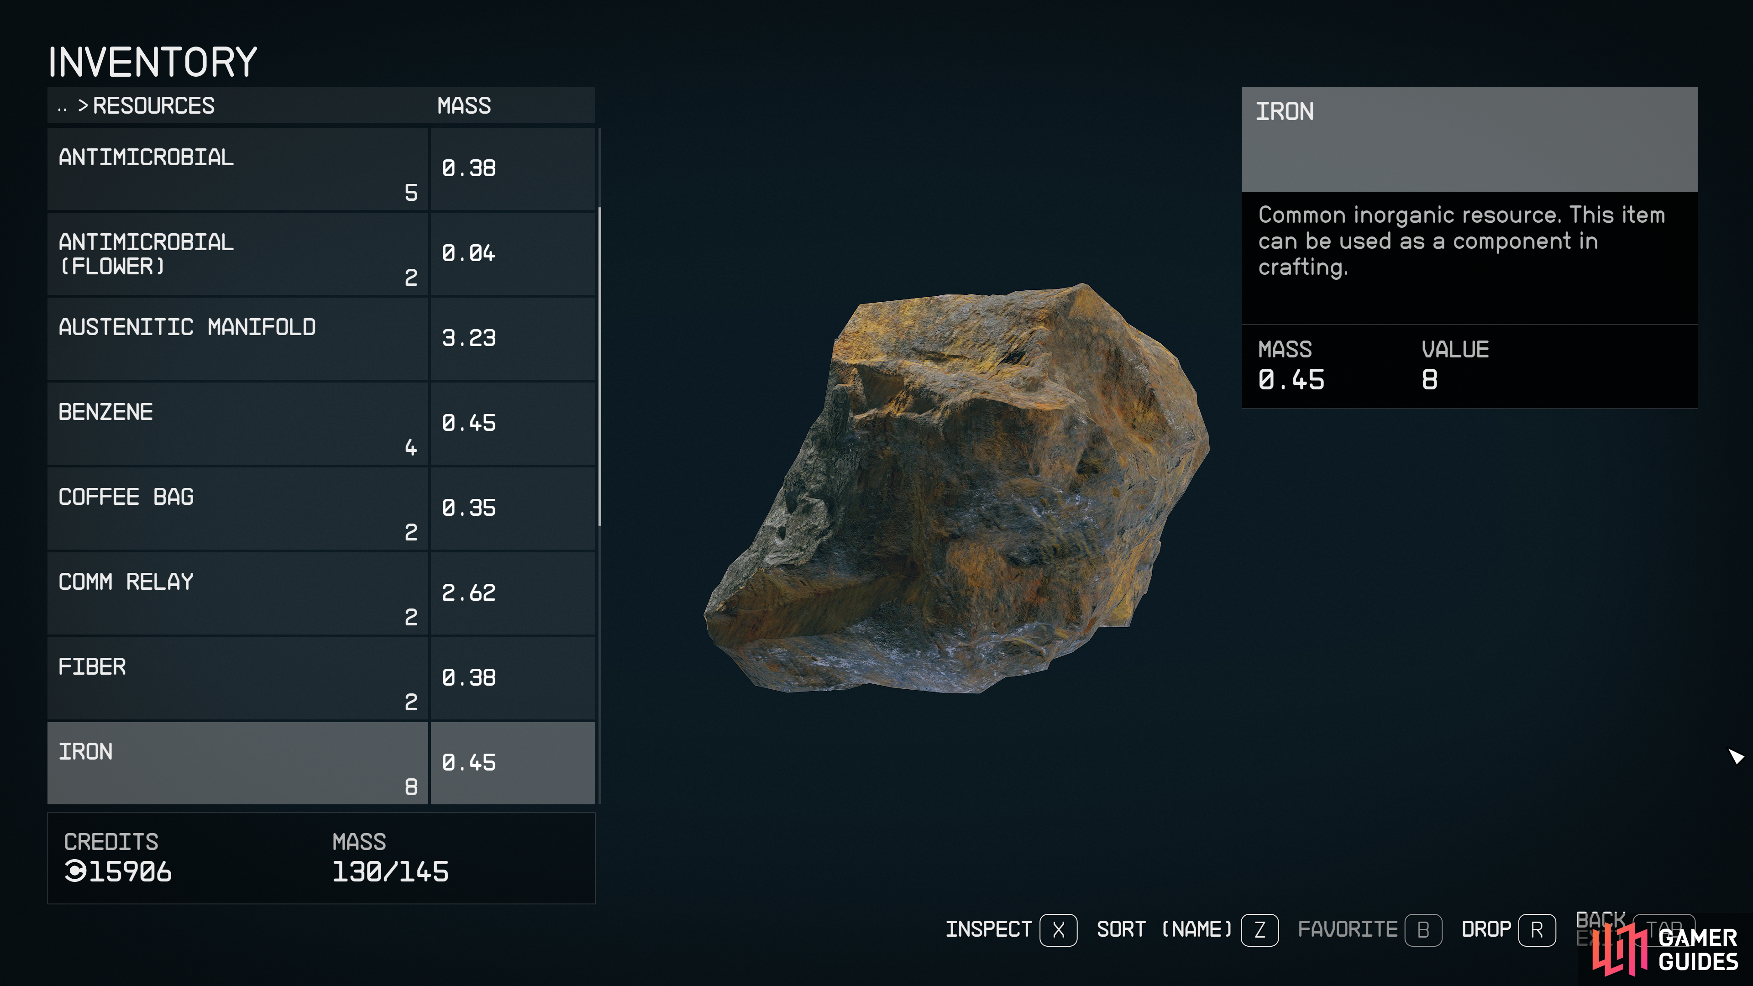Screen dimensions: 1753x986
Task: Click Antimicrobial (Flower) mass 0.04
Action: click(469, 253)
